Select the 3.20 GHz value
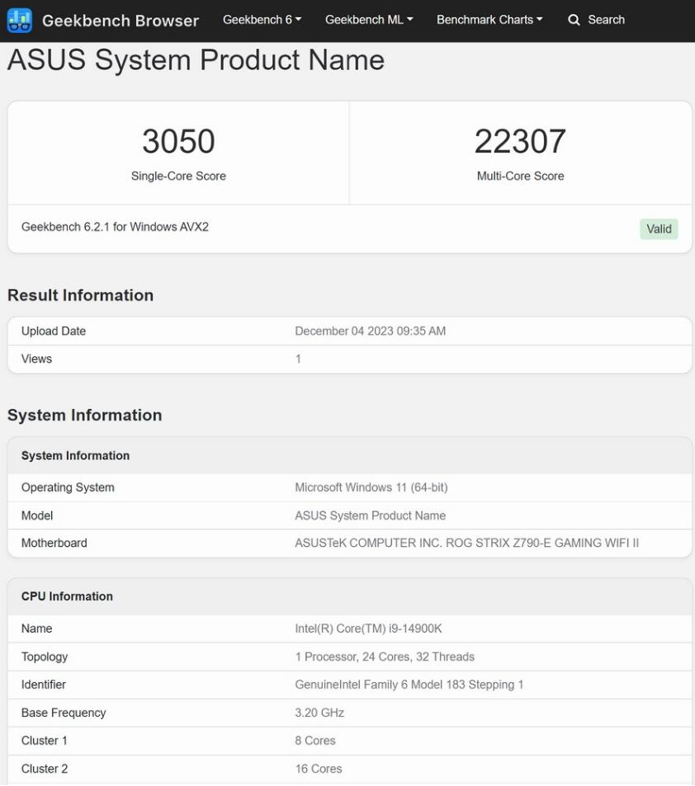The width and height of the screenshot is (695, 786). [x=319, y=713]
